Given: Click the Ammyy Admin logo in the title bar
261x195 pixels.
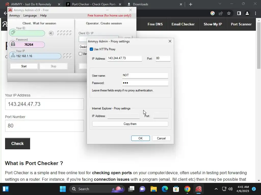Looking at the screenshot, I should (10, 10).
